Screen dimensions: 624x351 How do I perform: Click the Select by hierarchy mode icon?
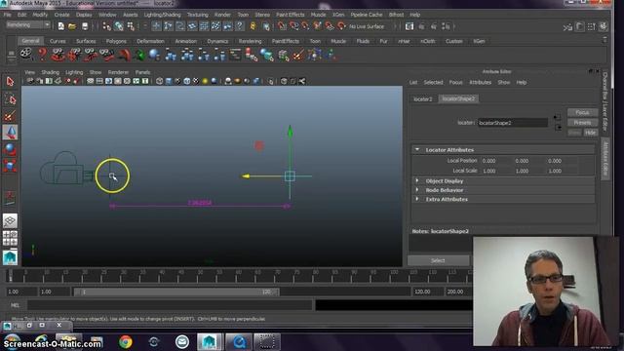point(106,26)
